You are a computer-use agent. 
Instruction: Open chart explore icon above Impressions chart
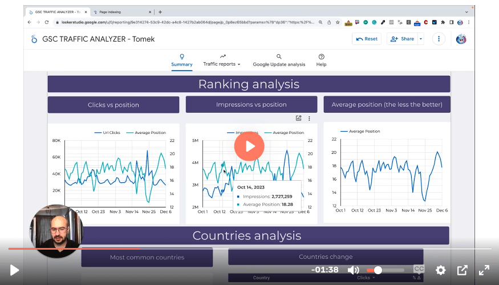click(x=298, y=119)
